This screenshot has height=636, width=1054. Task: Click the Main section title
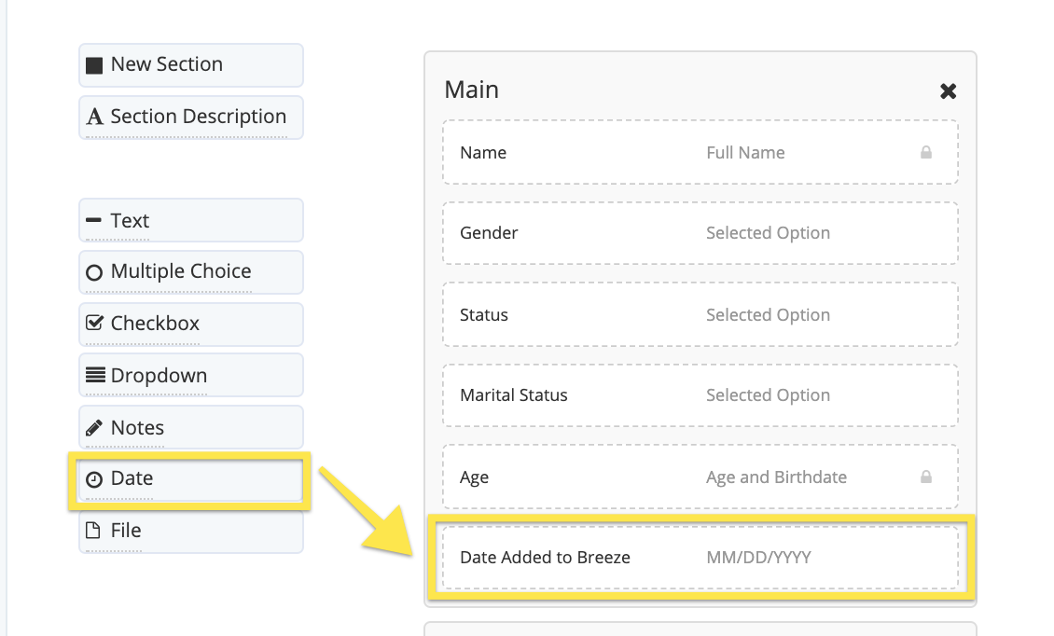click(x=472, y=90)
